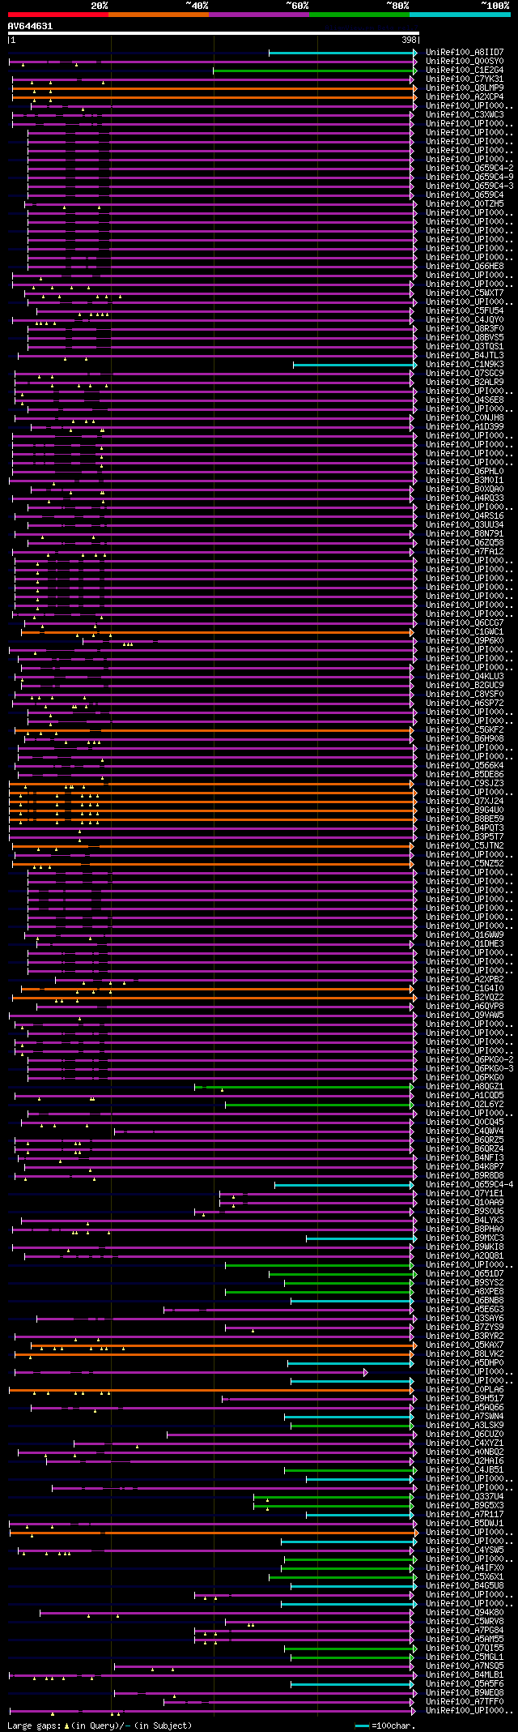The image size is (518, 1732).
Task: Select hit label UniRef100_B4JTL3
Action: (465, 355)
